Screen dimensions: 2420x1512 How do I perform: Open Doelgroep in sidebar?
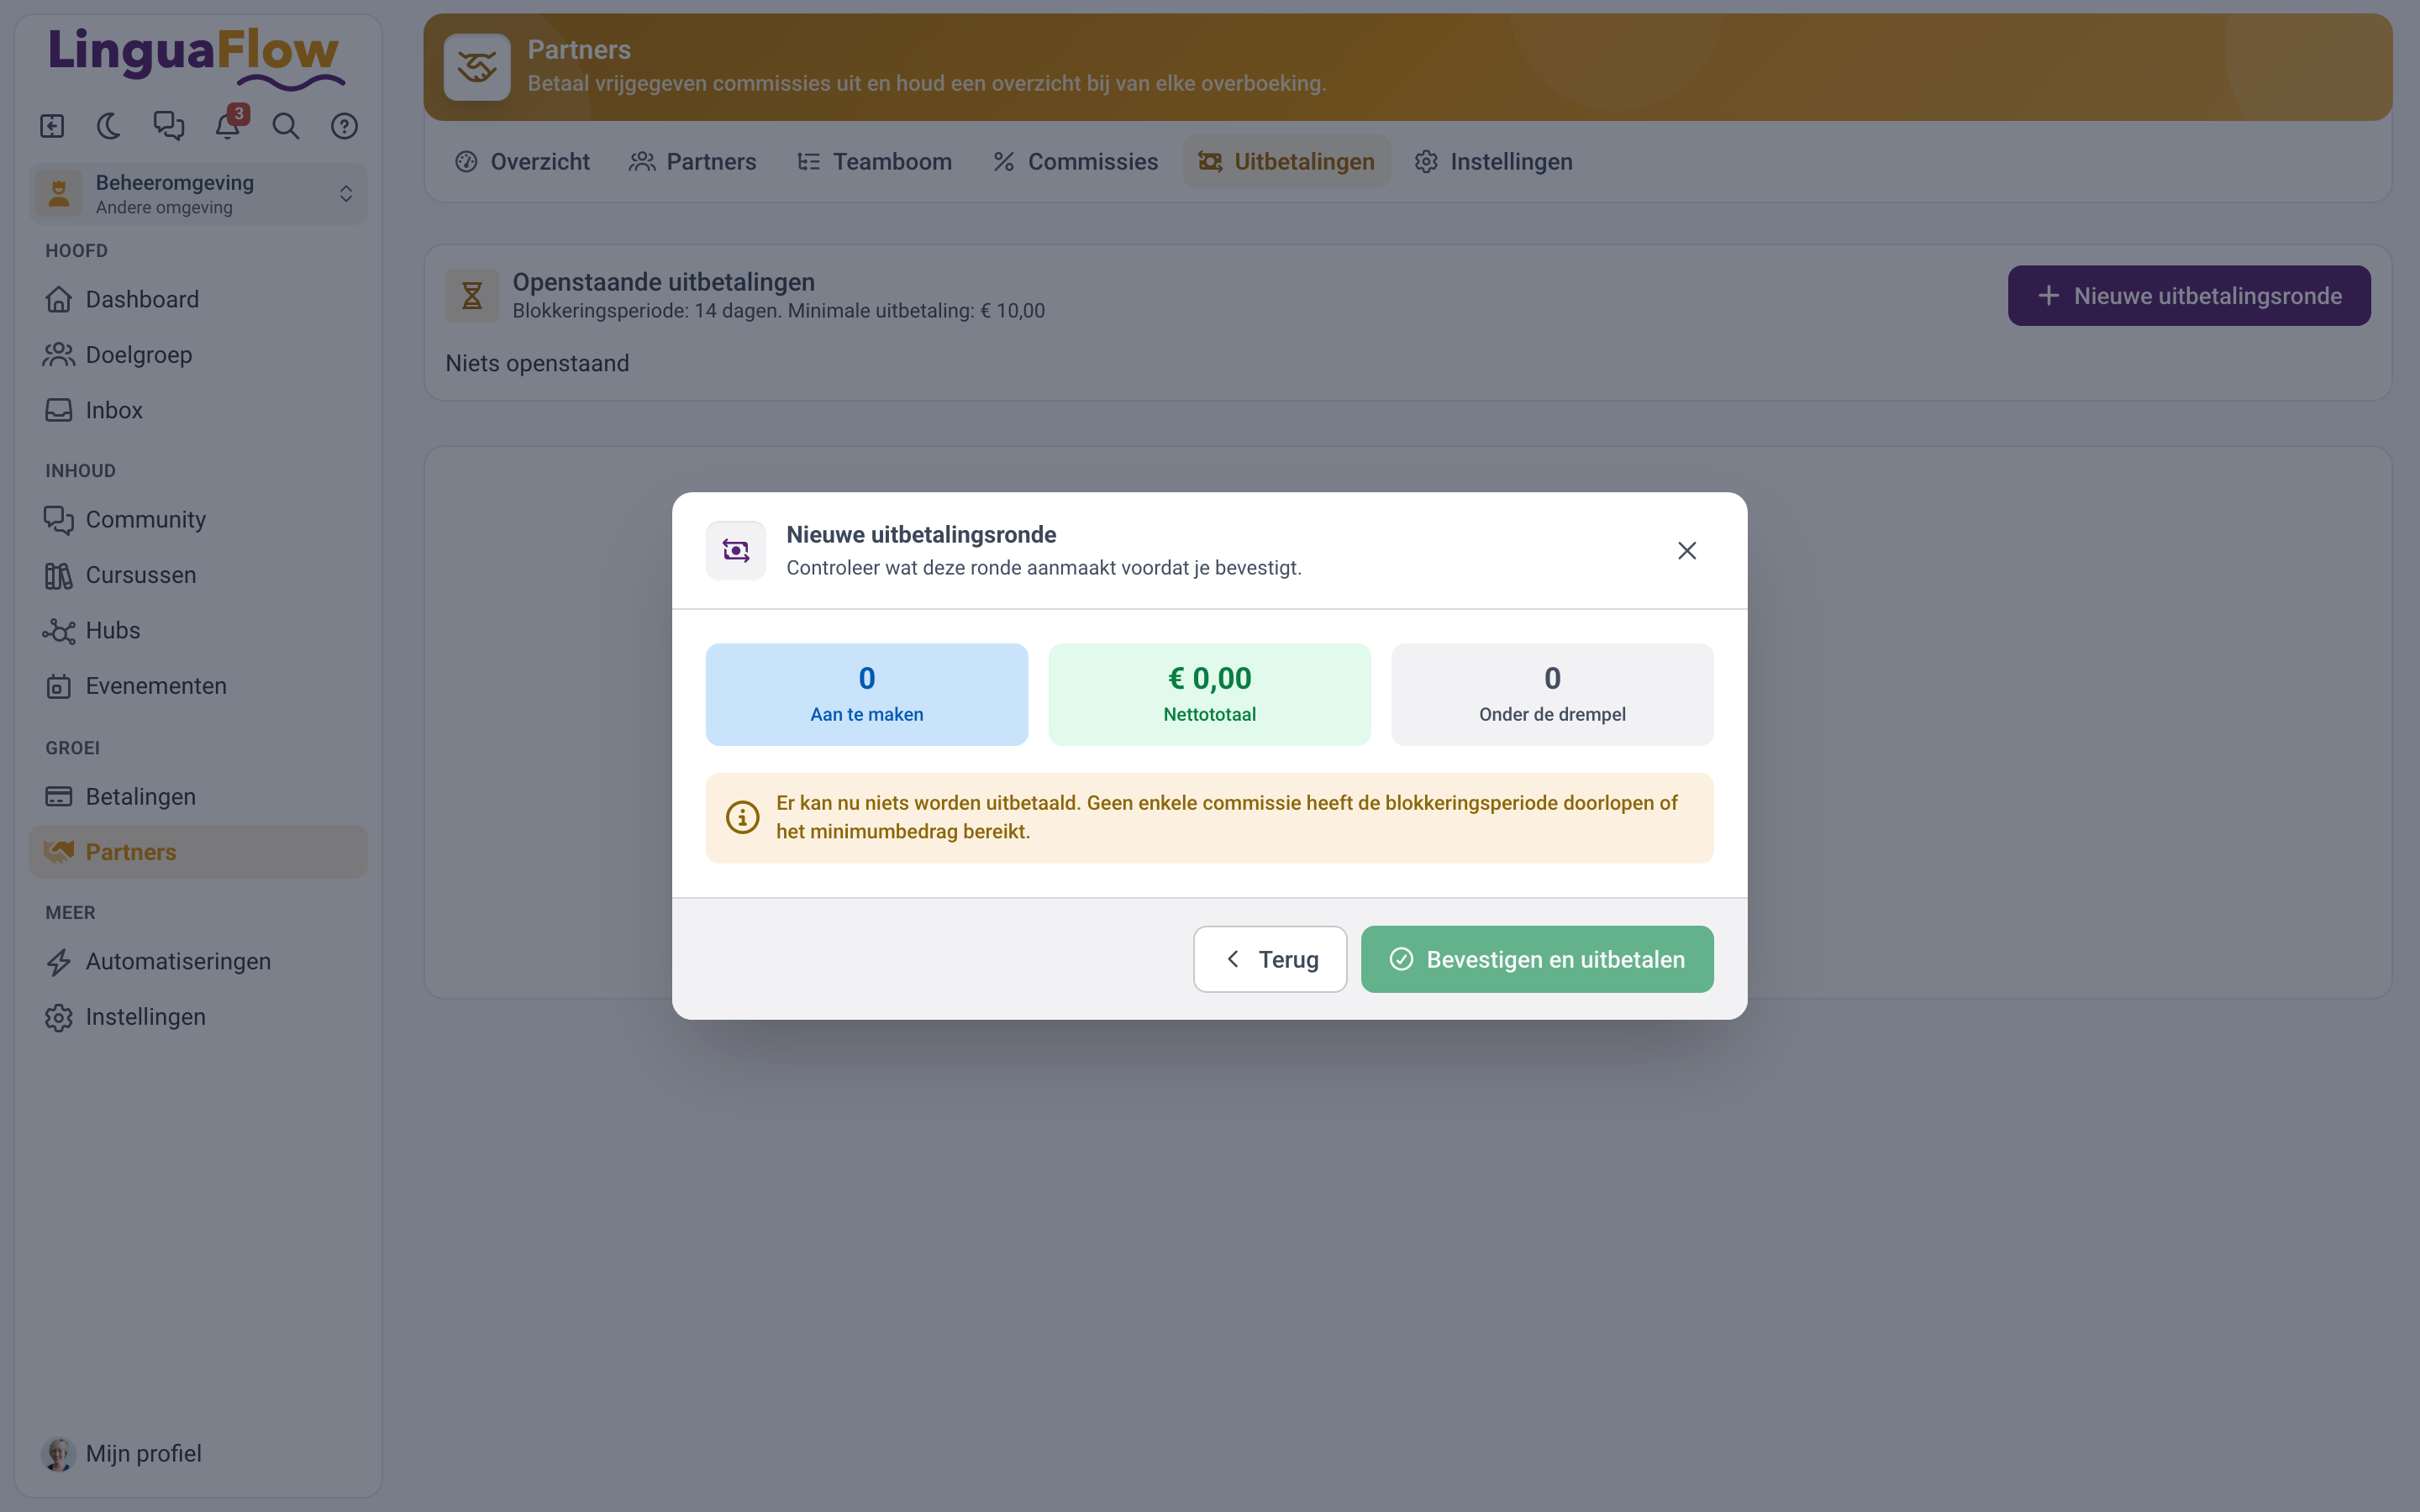click(198, 355)
